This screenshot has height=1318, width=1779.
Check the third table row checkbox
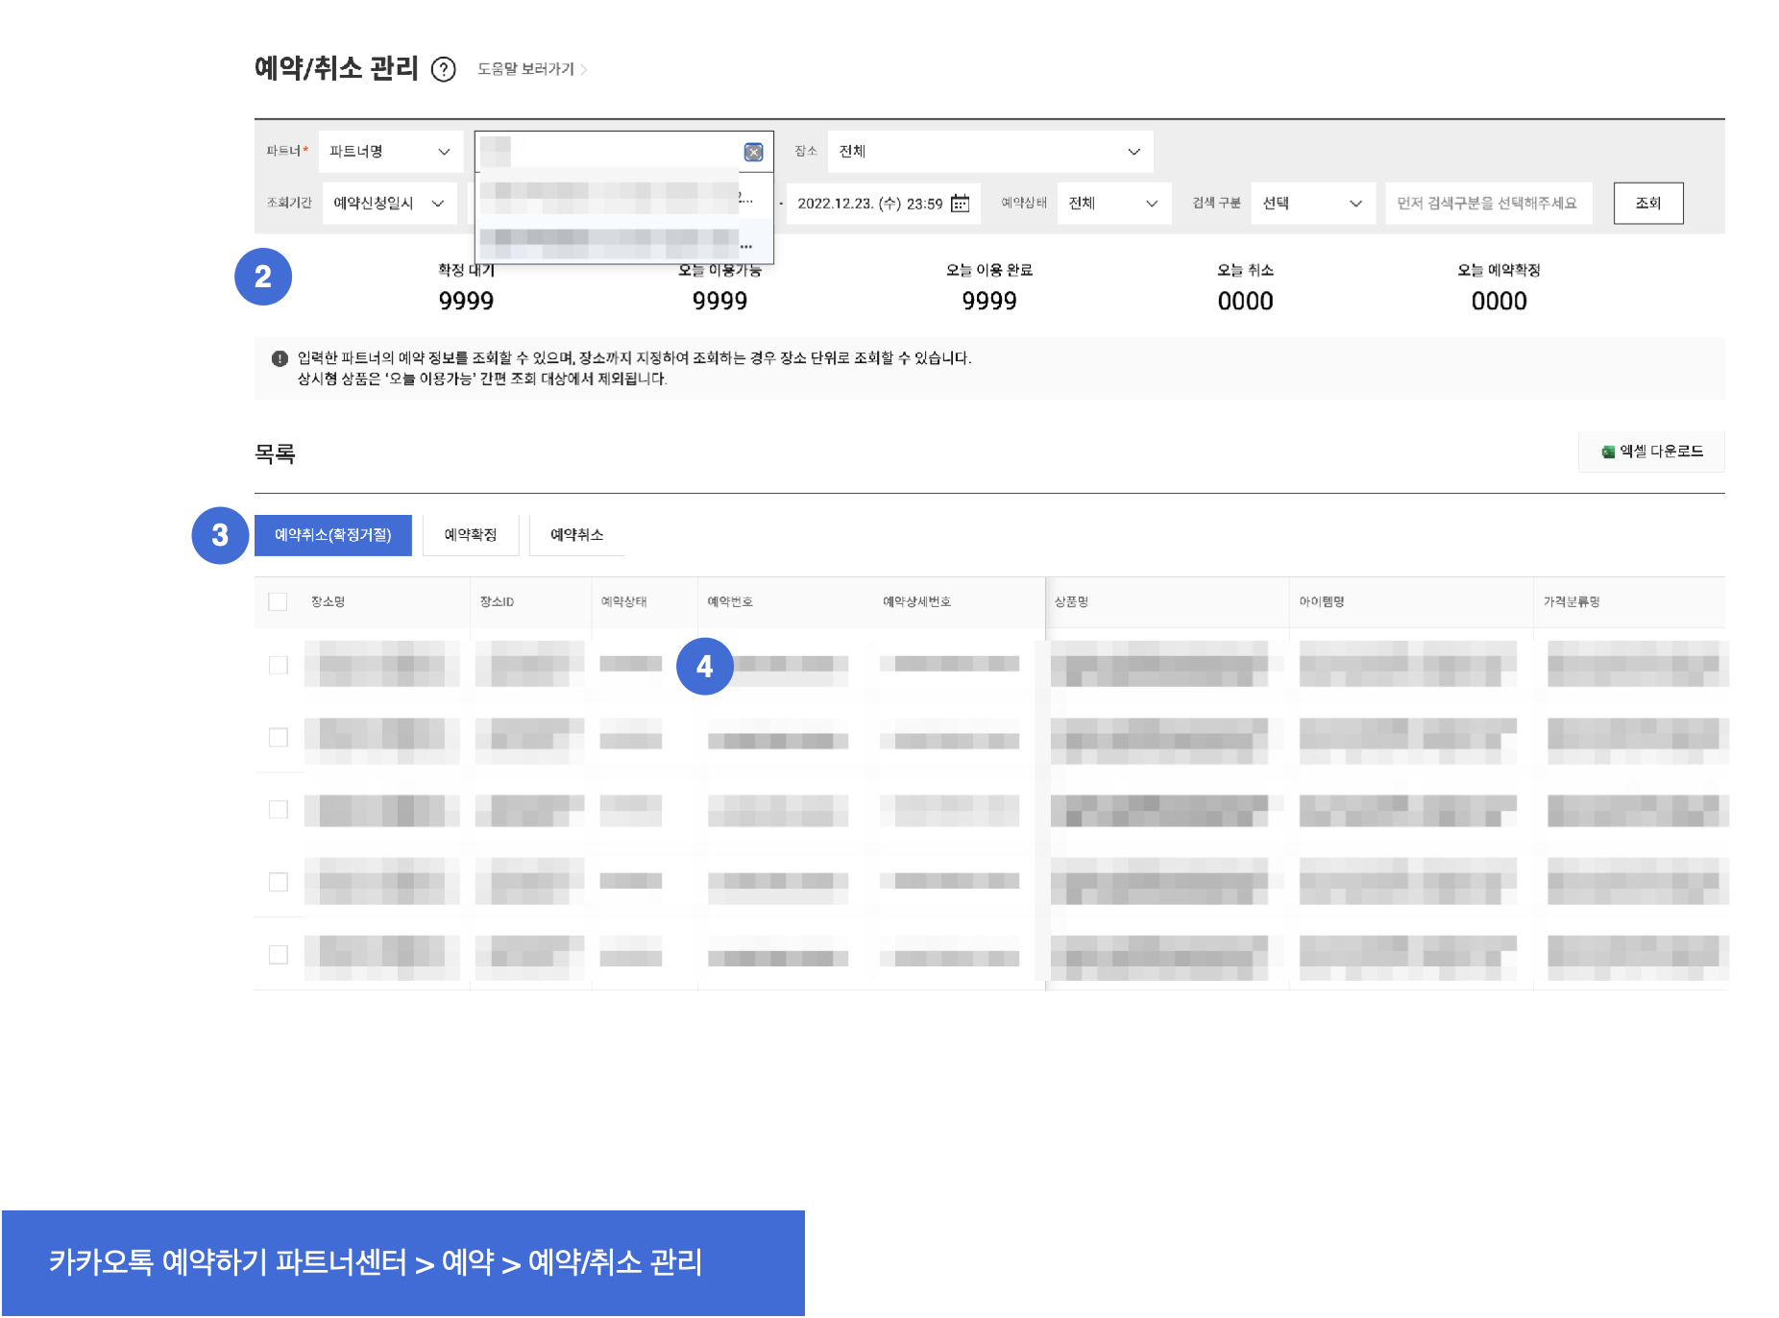278,810
